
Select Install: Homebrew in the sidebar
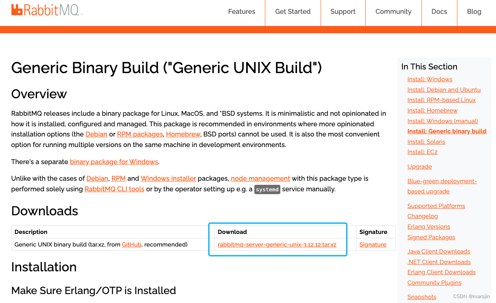(432, 110)
